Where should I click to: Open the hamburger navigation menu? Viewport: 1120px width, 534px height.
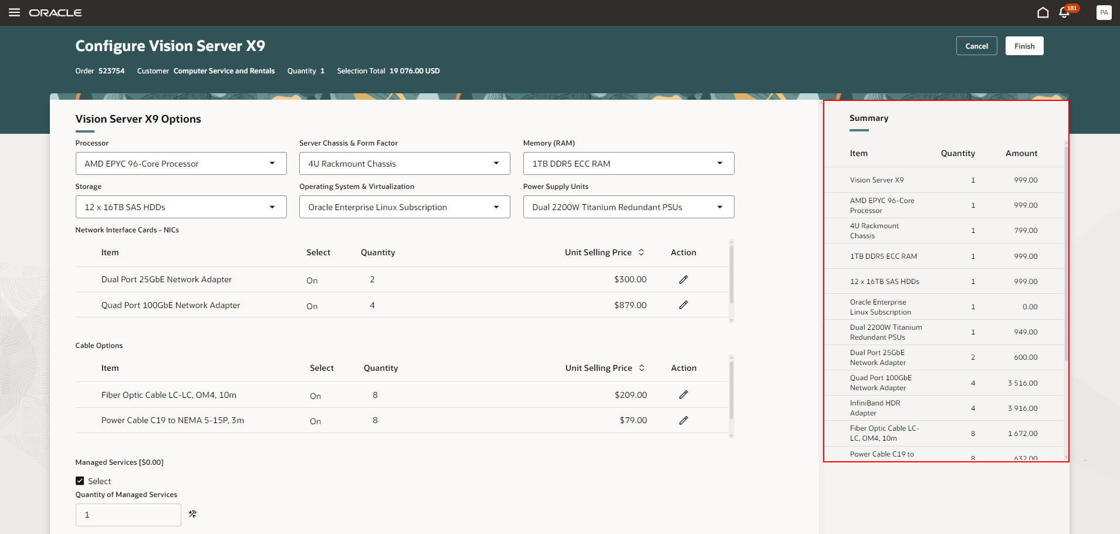click(x=14, y=12)
